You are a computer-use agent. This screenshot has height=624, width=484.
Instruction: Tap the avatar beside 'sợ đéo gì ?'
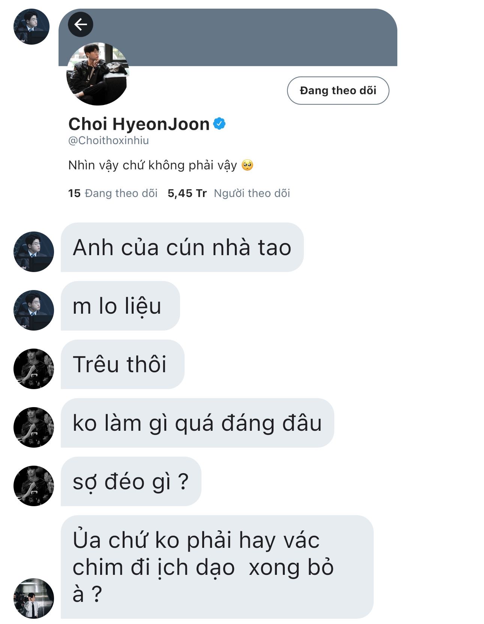[x=34, y=486]
